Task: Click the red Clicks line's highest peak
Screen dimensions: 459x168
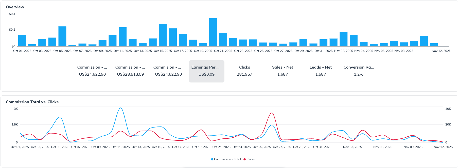Action: click(272, 113)
